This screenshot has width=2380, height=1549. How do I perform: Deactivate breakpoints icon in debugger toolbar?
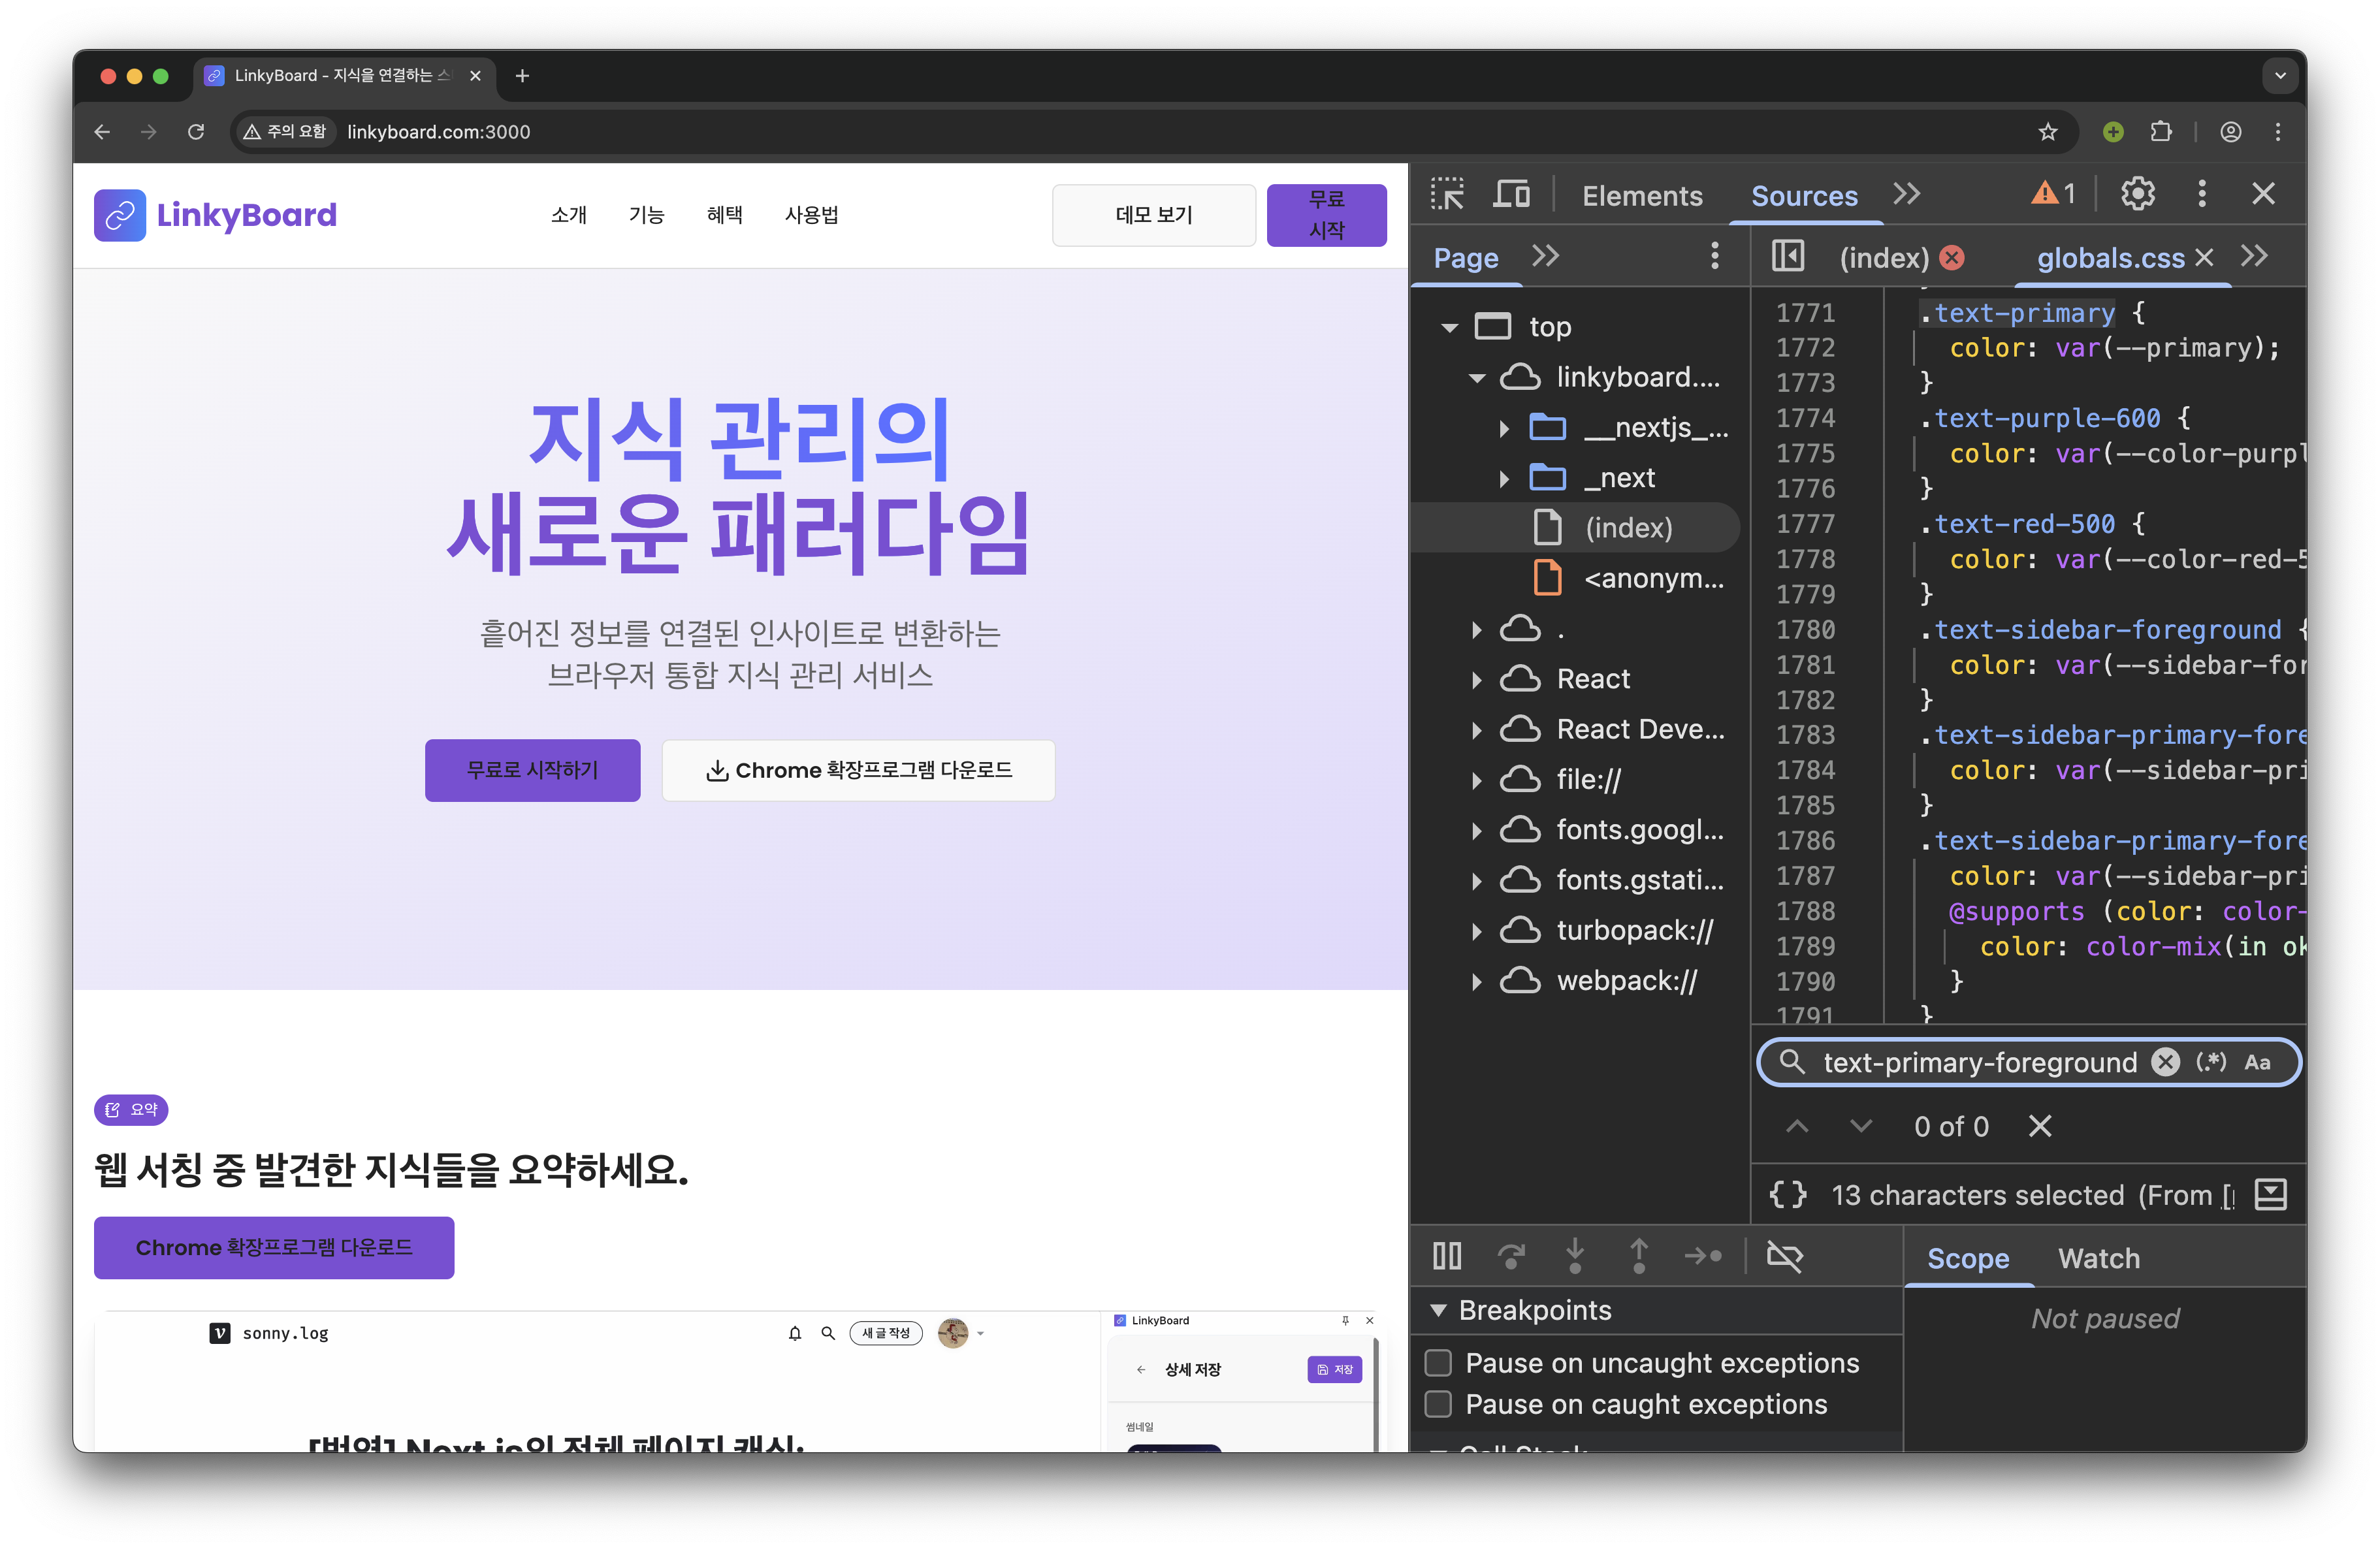[x=1784, y=1256]
